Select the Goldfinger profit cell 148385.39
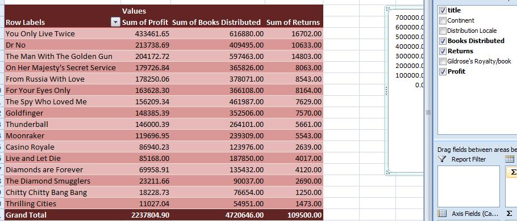The height and width of the screenshot is (221, 517). tap(145, 113)
